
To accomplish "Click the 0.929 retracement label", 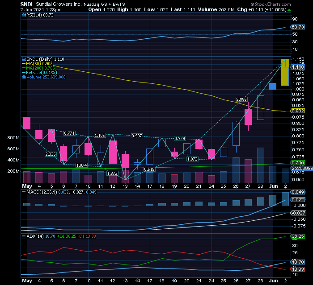I will (x=180, y=139).
